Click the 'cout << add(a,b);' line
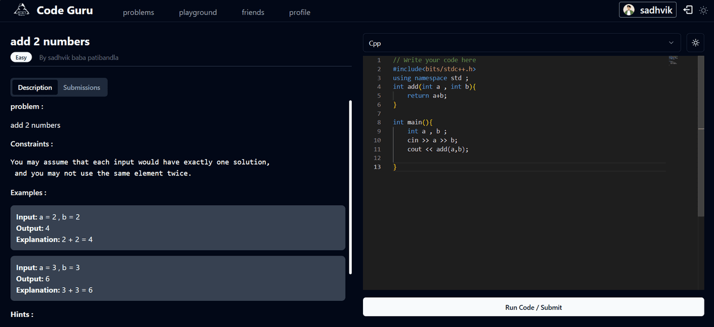The height and width of the screenshot is (327, 714). point(438,149)
